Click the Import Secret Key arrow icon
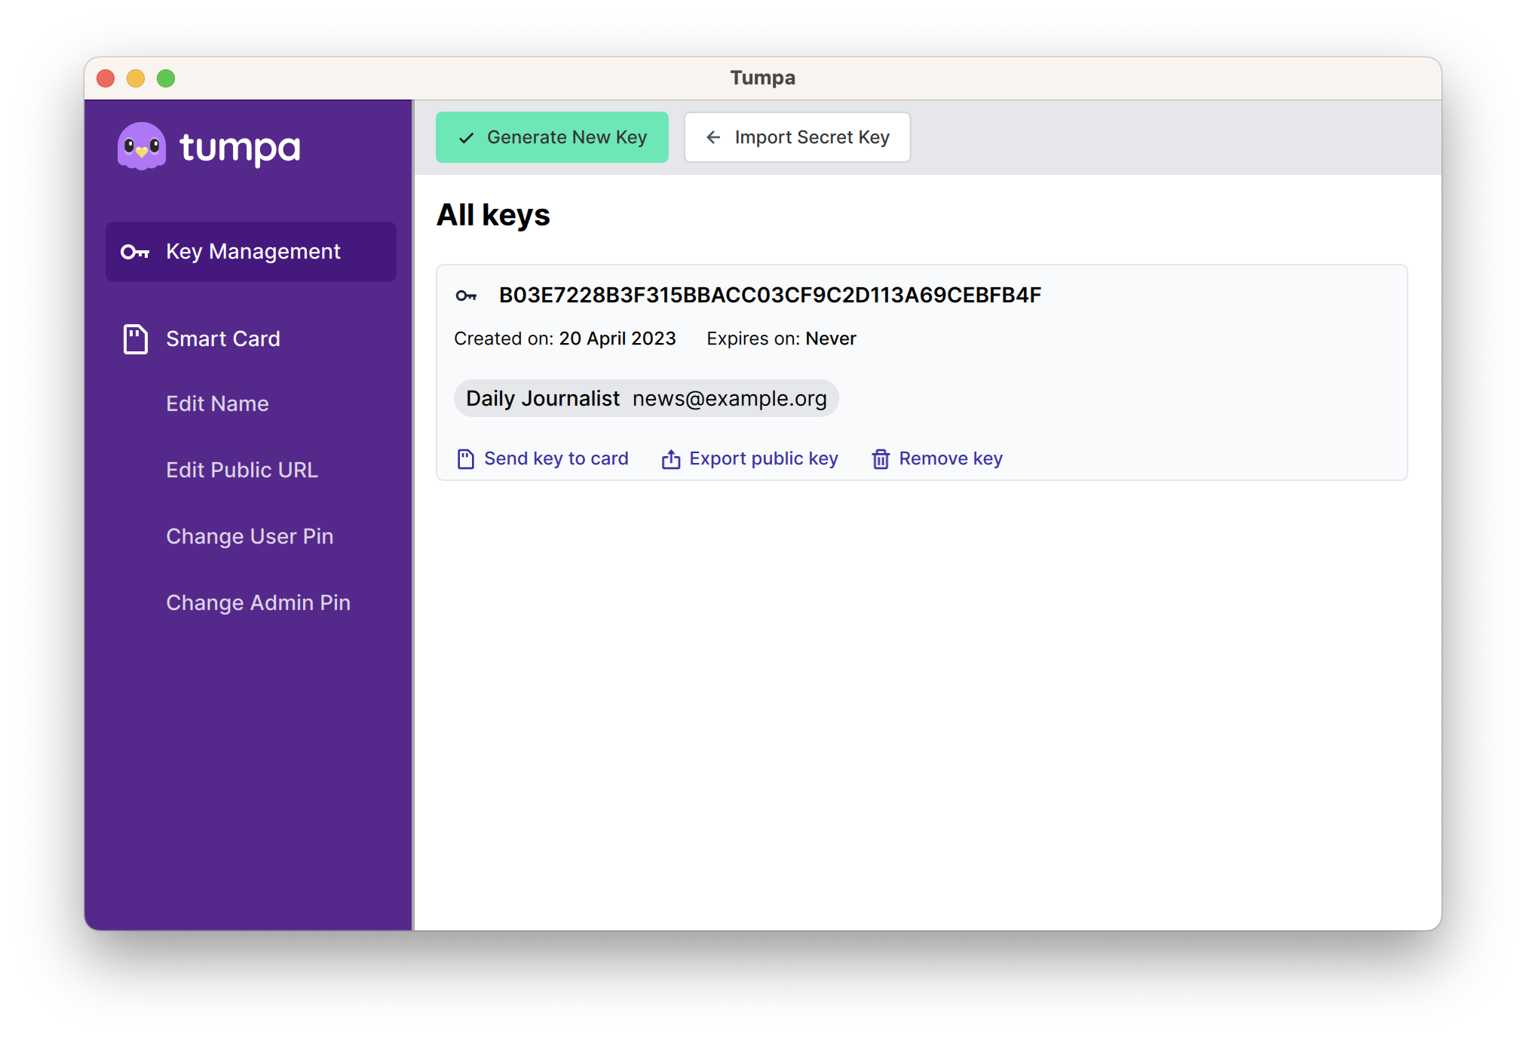 pos(713,136)
